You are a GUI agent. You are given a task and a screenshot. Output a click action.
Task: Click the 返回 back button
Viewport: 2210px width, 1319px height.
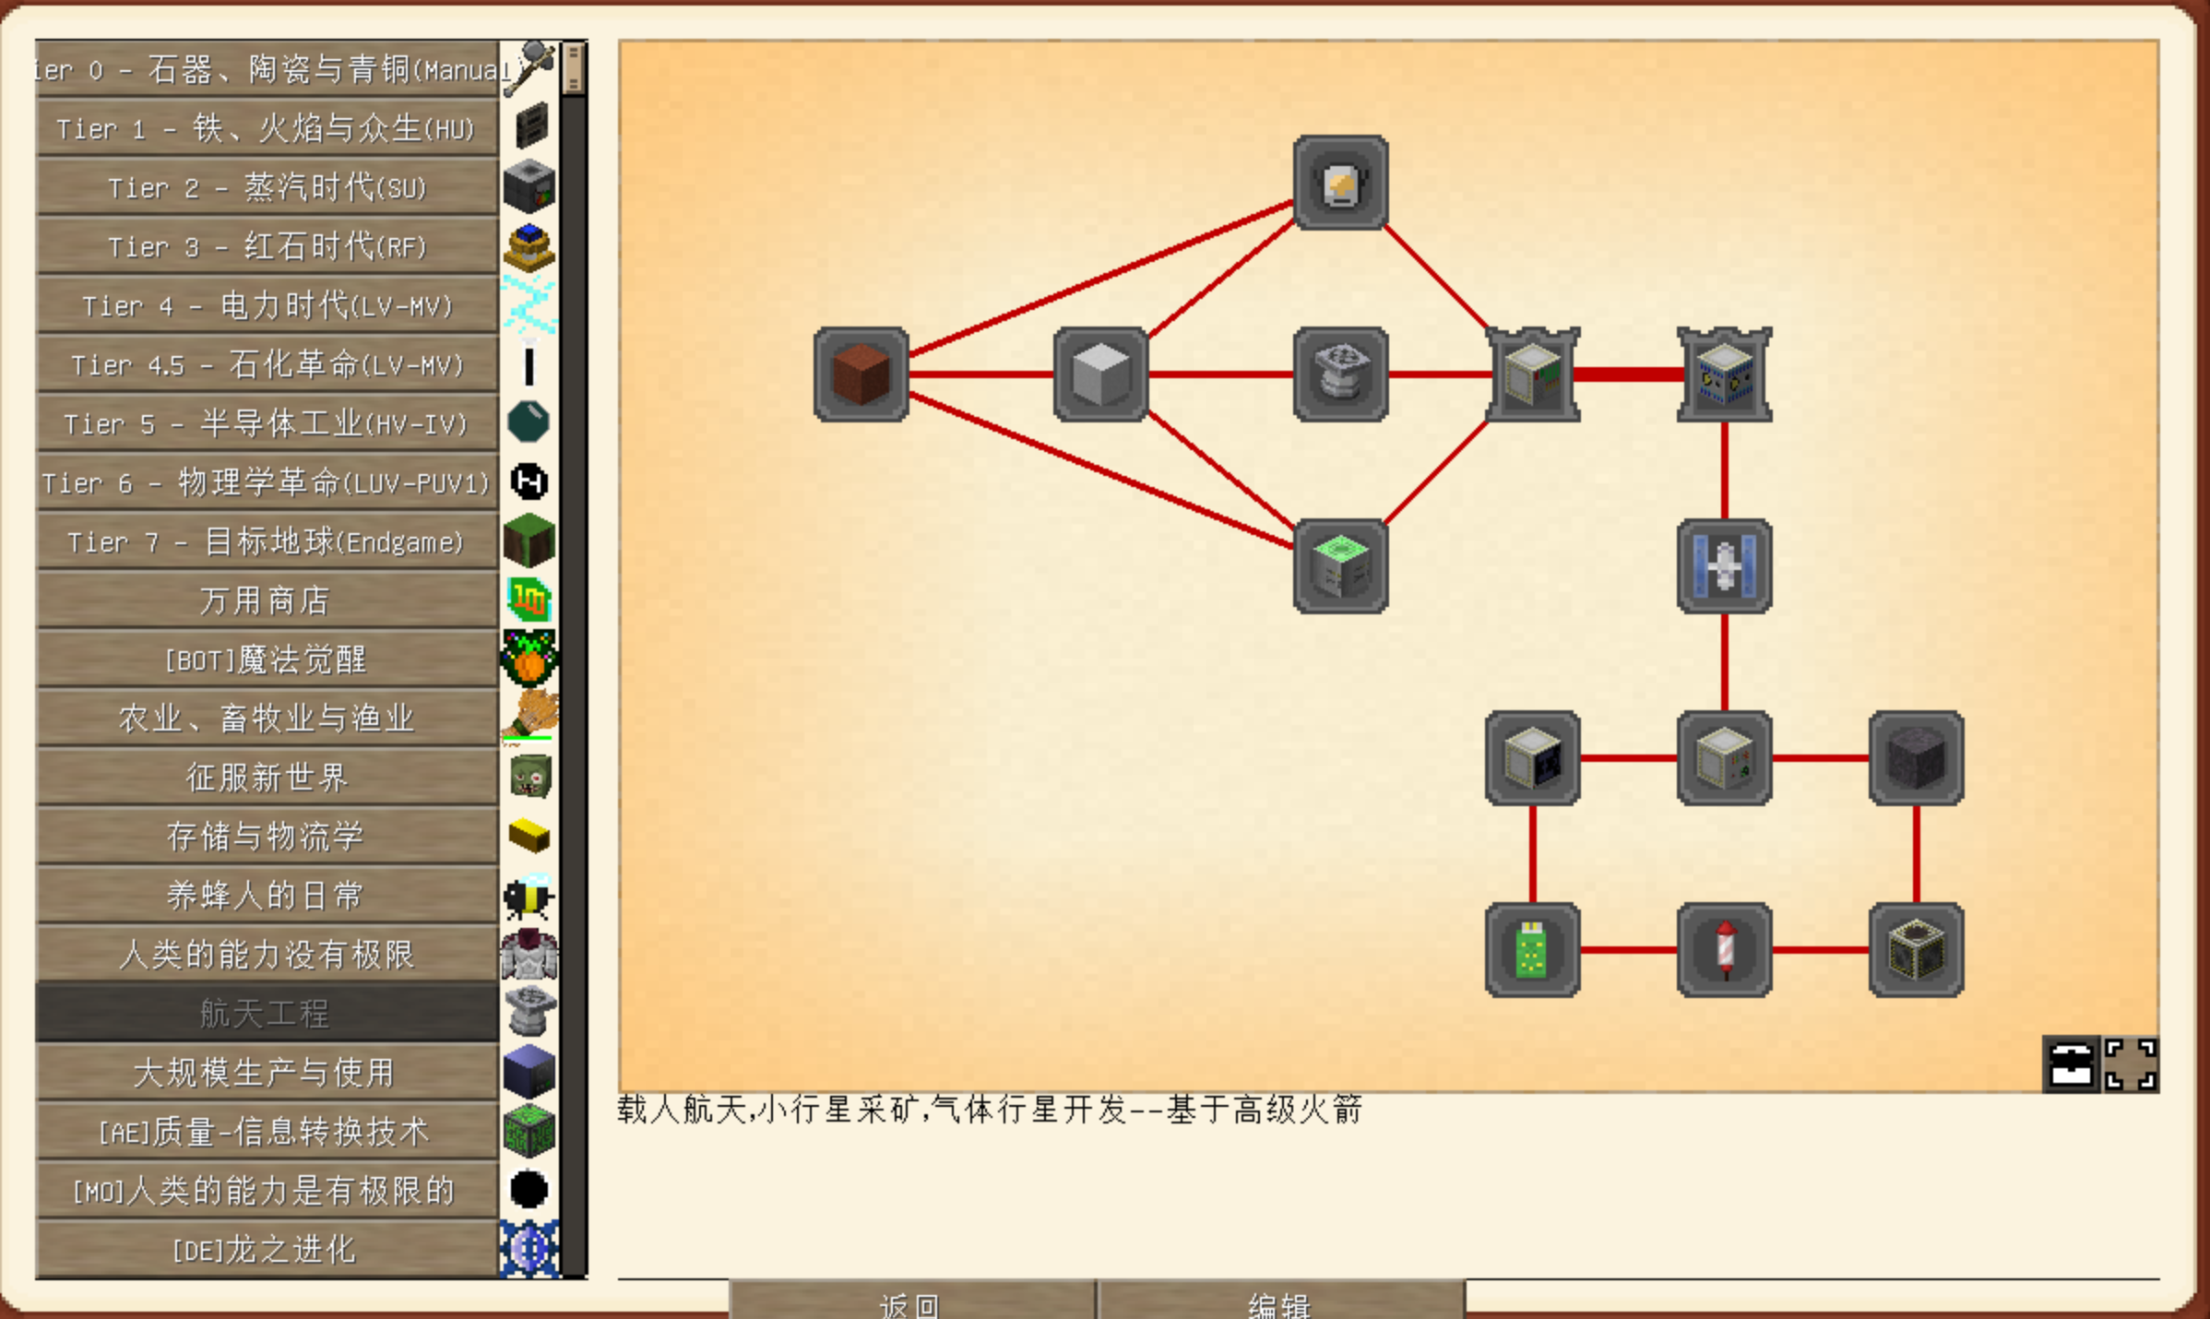[x=911, y=1300]
